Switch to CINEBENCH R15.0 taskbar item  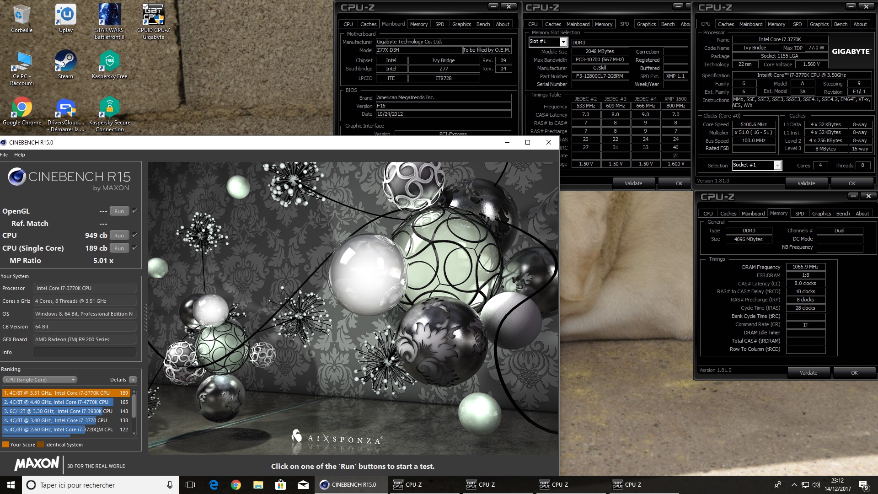tap(350, 485)
